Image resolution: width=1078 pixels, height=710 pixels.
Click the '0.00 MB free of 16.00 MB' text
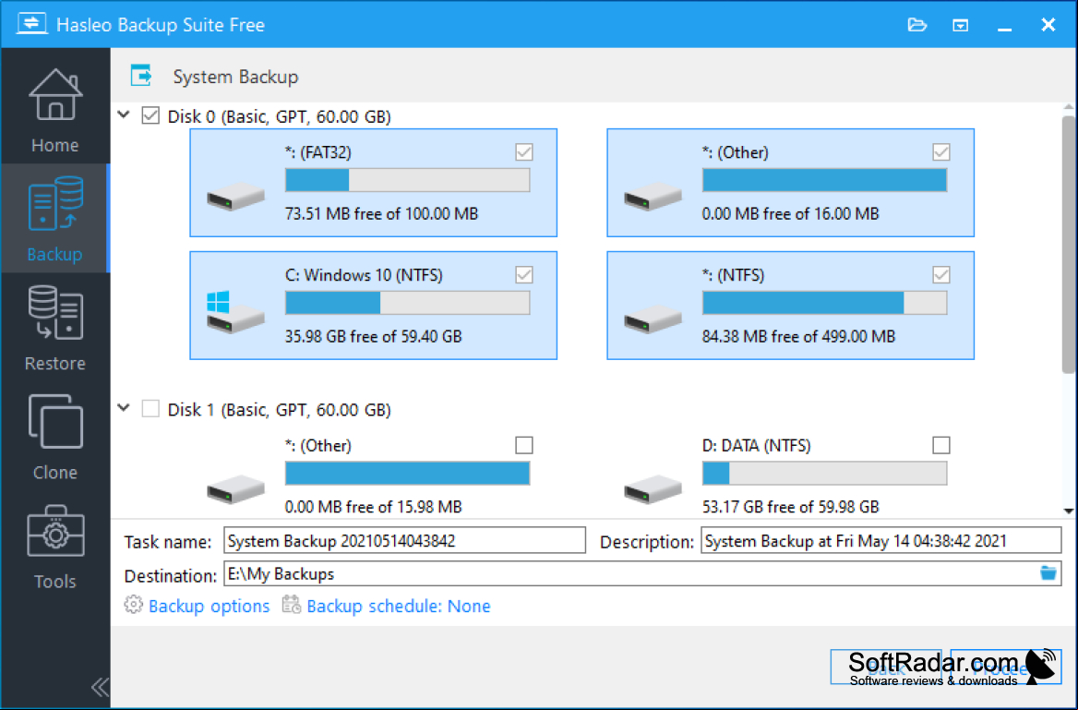point(791,214)
